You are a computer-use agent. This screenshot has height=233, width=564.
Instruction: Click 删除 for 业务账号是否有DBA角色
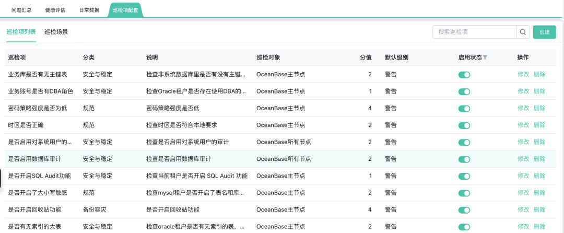click(x=539, y=91)
